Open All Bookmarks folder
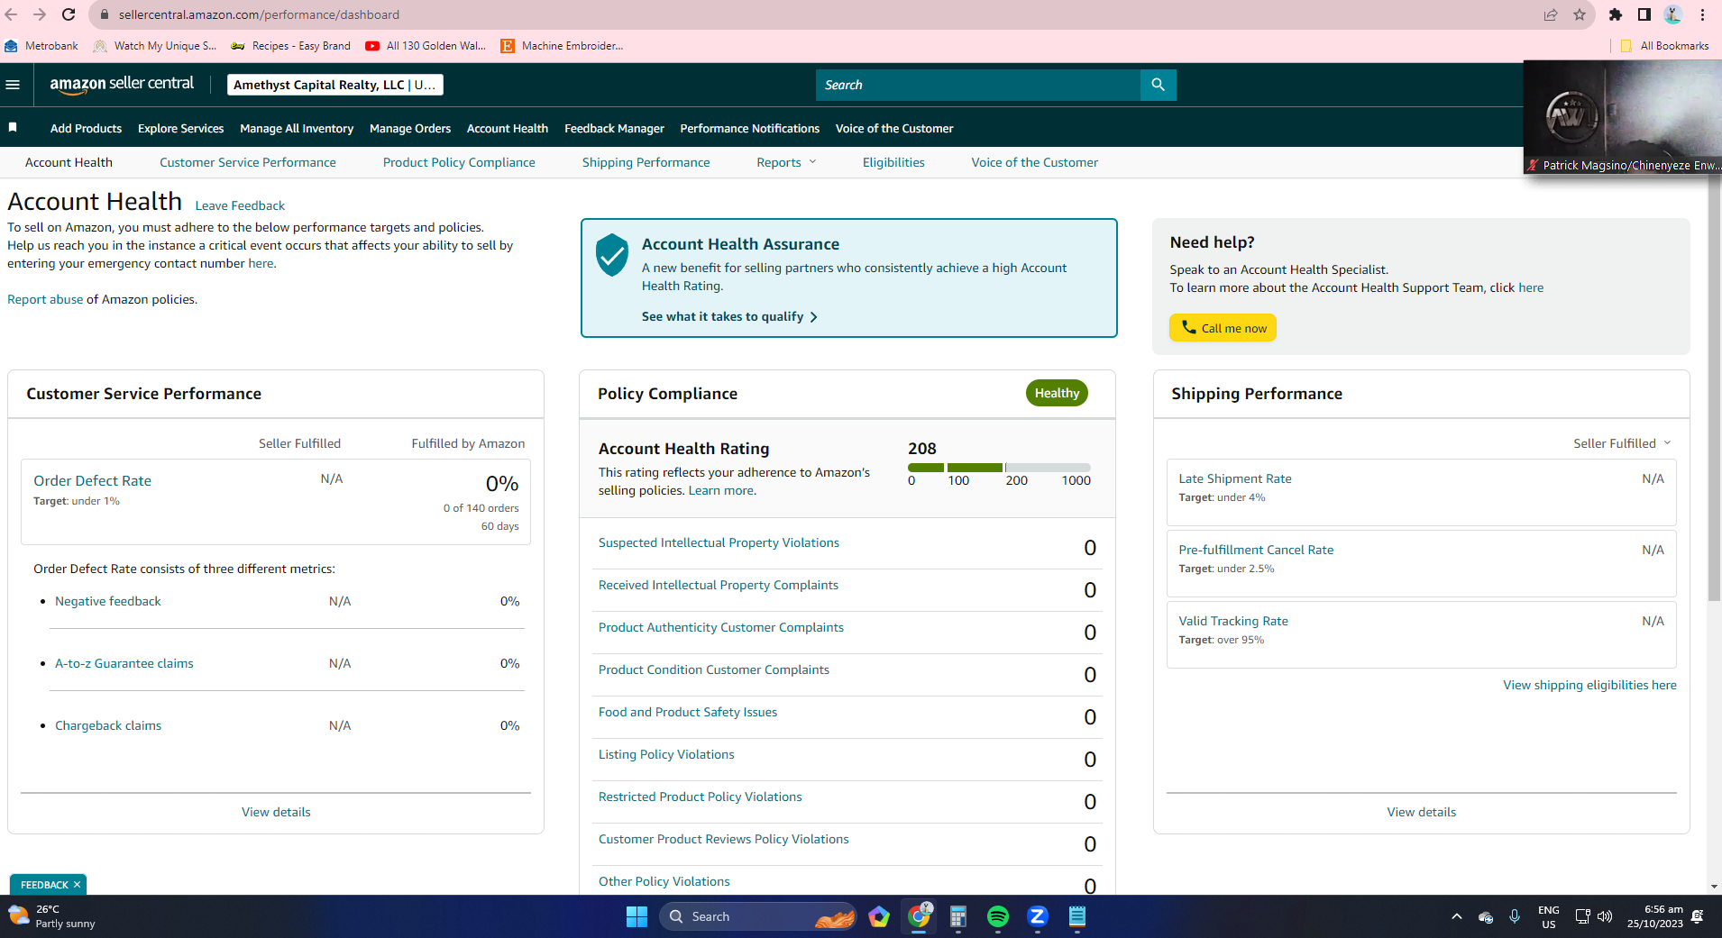Screen dimensions: 1722x938 point(1664,46)
